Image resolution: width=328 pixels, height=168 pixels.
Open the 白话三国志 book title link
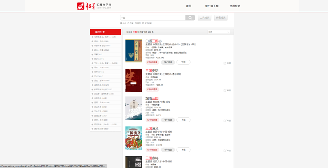click(154, 41)
